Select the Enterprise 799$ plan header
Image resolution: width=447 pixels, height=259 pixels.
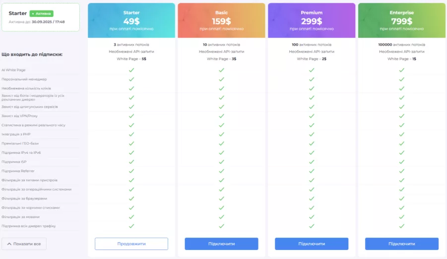tap(402, 20)
